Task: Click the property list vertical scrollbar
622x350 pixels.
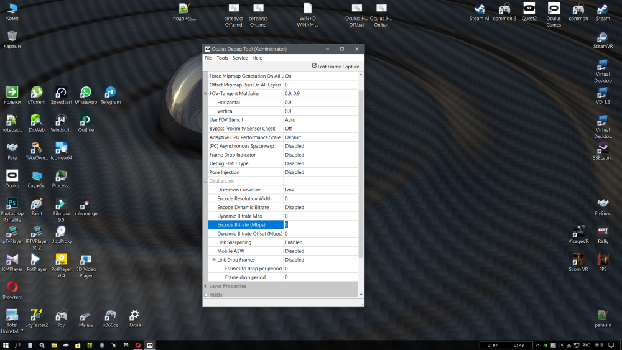Action: pyautogui.click(x=361, y=185)
